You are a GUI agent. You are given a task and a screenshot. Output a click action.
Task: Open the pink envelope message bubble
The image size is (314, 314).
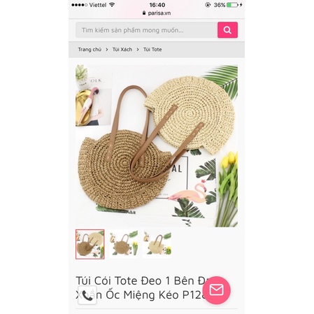[x=217, y=290]
